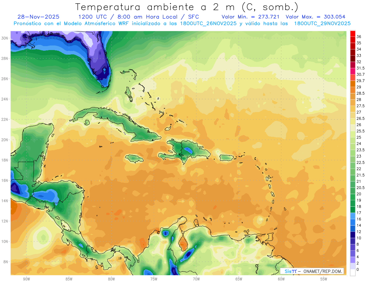Click the '75W' longitude axis label
Image resolution: width=367 pixels, height=283 pixels.
[154, 279]
